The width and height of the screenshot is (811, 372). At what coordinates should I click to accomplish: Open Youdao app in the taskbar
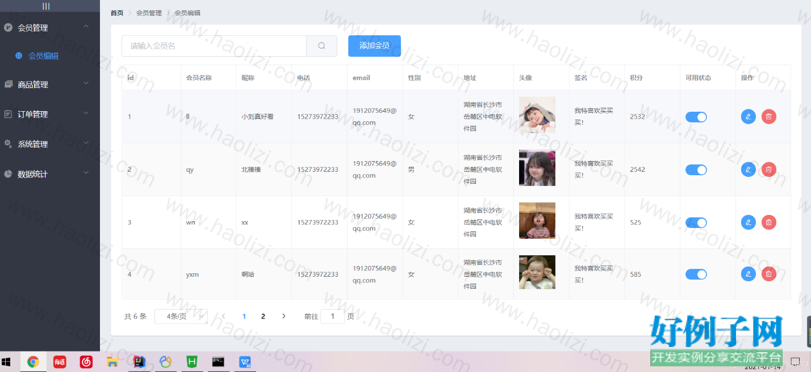click(x=60, y=361)
